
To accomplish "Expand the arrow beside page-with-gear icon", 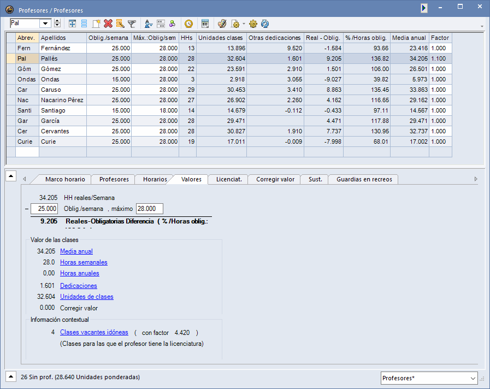I will 244,23.
